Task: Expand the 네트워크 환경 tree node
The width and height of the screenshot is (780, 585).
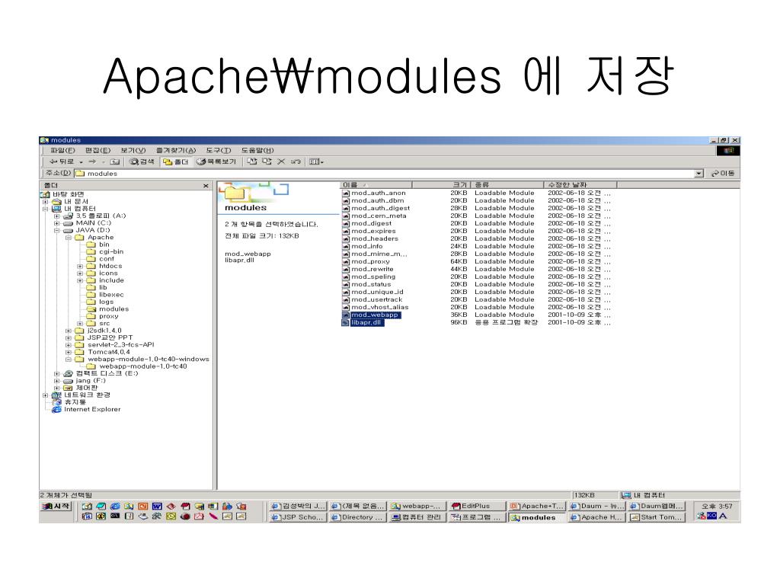Action: coord(45,395)
